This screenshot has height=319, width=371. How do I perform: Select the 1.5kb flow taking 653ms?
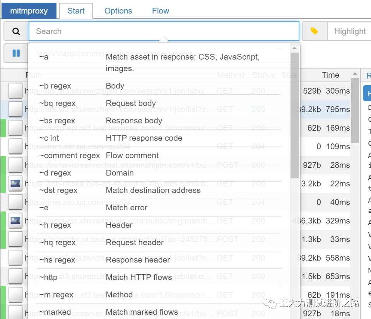click(175, 276)
